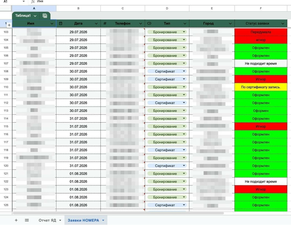Click the calendar icon in the Дата header
291x225 pixels.
coord(61,23)
